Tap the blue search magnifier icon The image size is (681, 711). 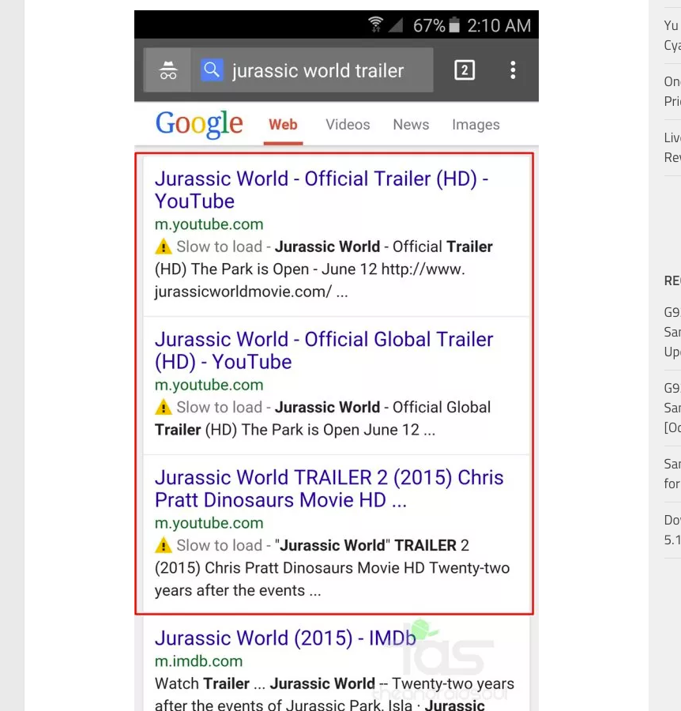[x=212, y=70]
